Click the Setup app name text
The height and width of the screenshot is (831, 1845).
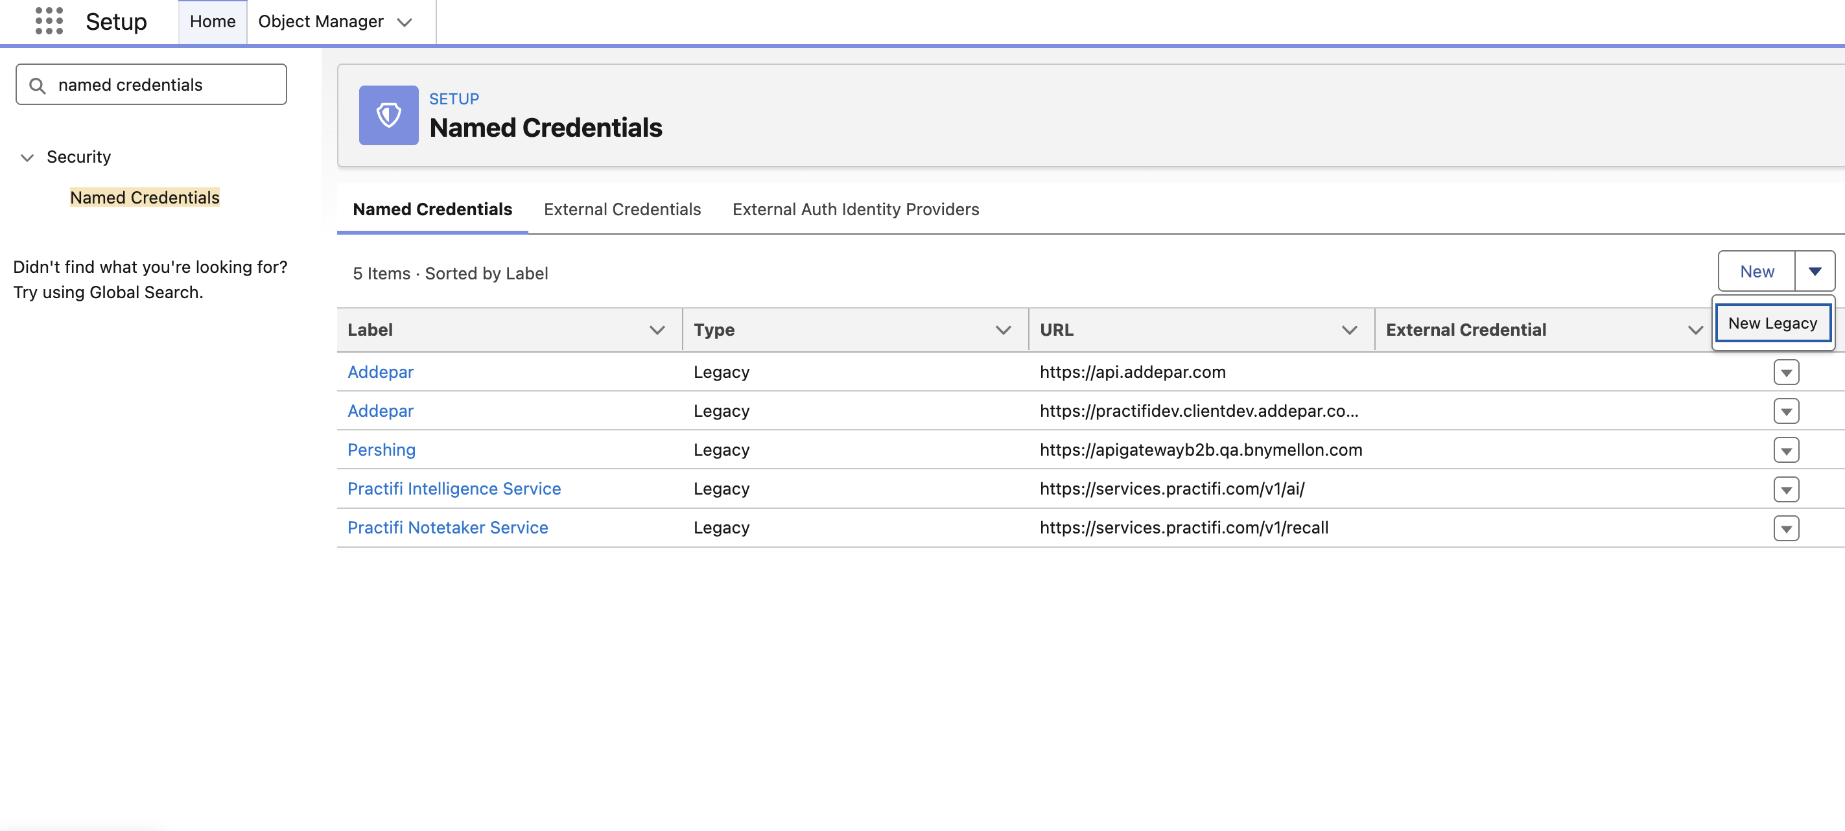click(x=116, y=21)
